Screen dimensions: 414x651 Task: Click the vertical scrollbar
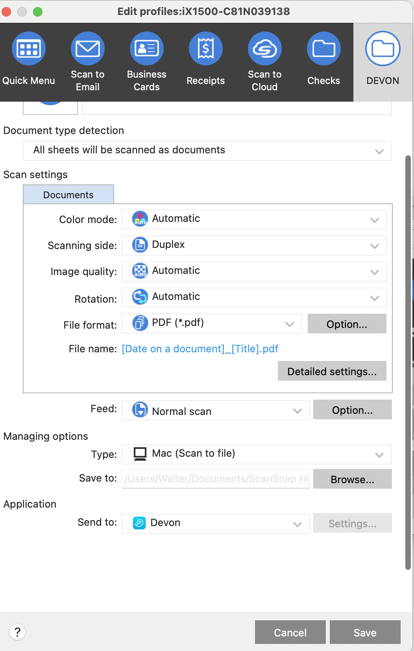pyautogui.click(x=408, y=363)
